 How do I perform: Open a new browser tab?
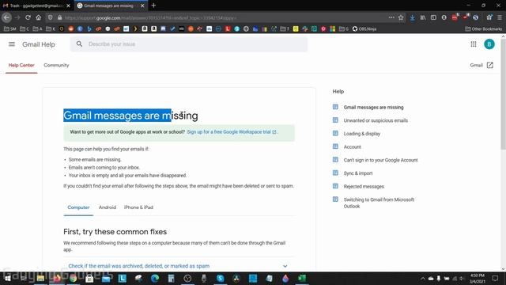pos(153,6)
